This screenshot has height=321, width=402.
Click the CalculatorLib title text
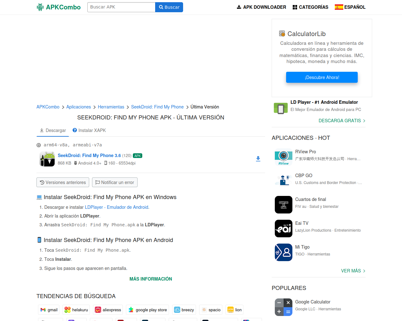click(x=307, y=34)
